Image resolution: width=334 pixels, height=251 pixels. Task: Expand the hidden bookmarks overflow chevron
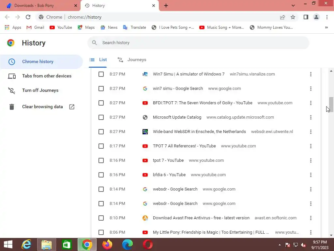tap(326, 27)
